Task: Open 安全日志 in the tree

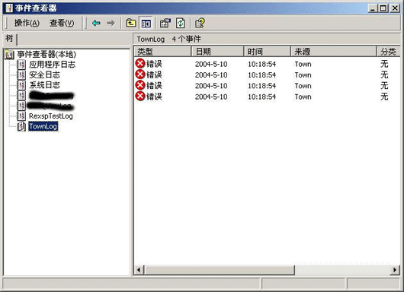Action: (44, 75)
